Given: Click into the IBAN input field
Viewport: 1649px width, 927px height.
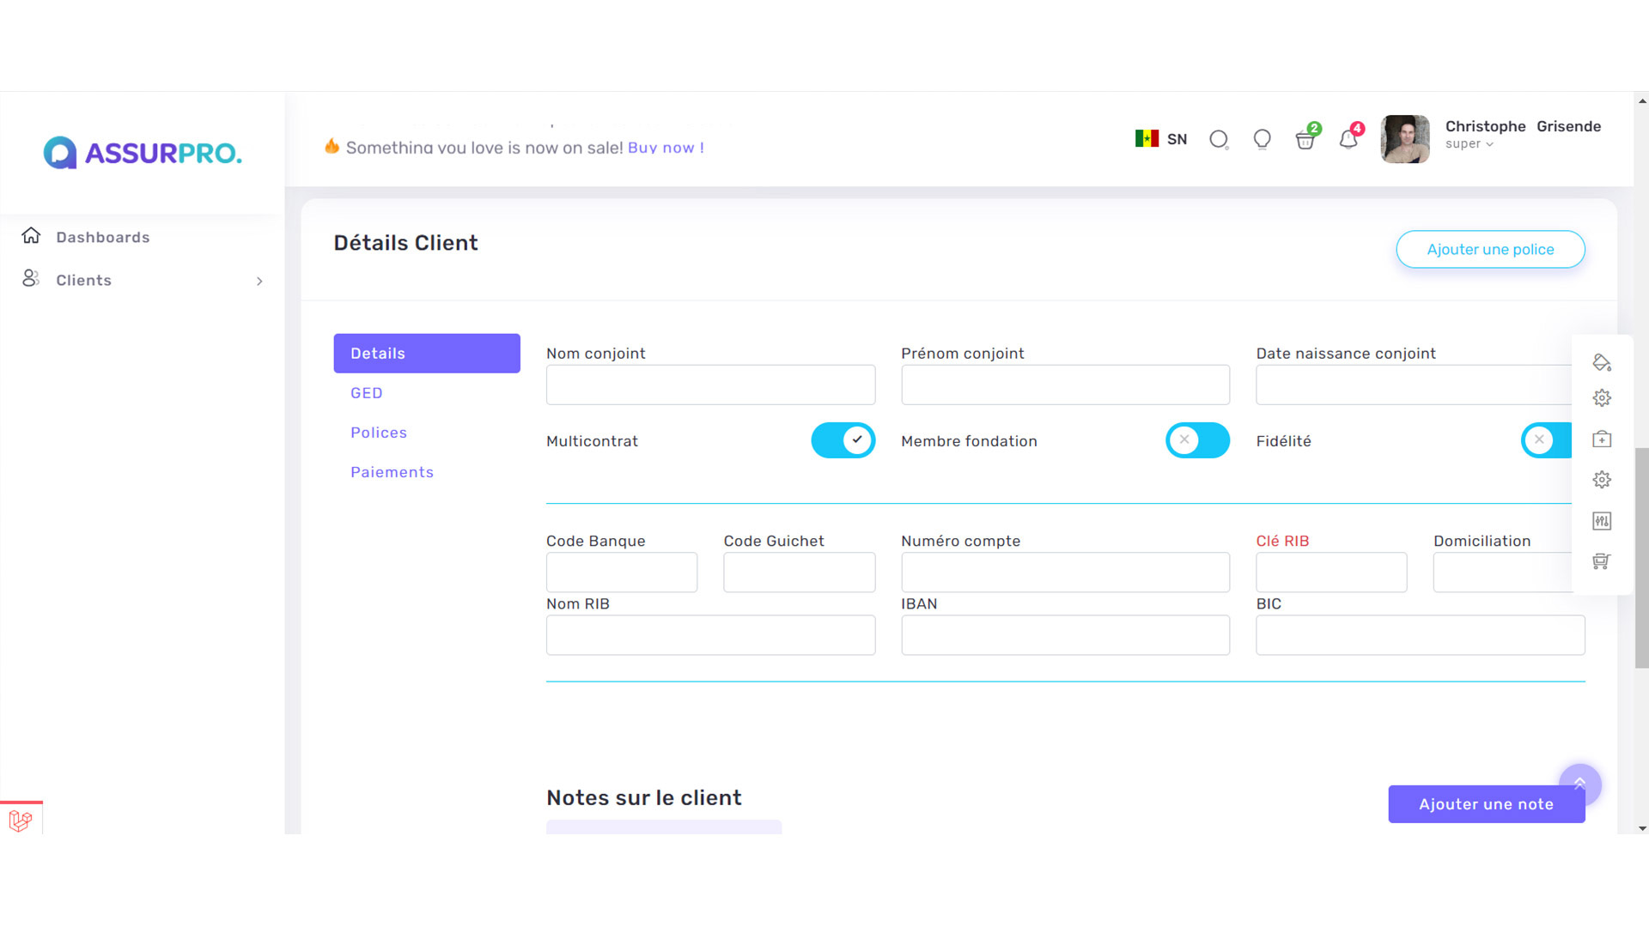Looking at the screenshot, I should coord(1065,635).
